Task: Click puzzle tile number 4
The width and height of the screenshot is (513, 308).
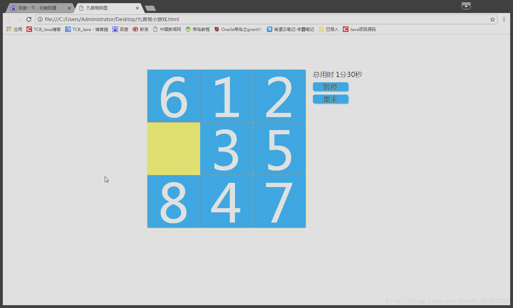Action: pos(227,201)
